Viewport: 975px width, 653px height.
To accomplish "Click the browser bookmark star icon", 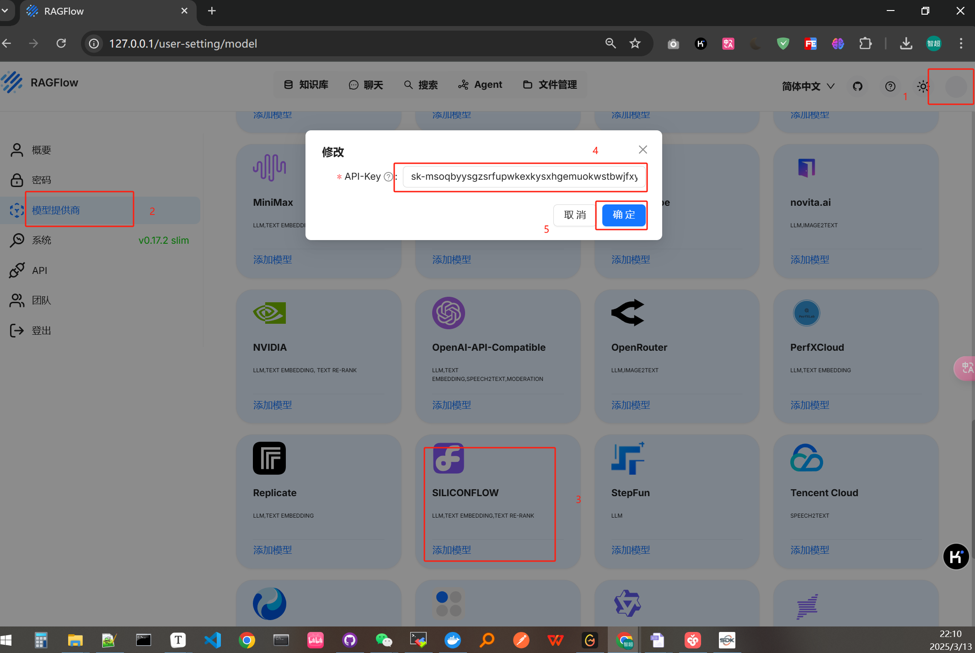I will [635, 43].
